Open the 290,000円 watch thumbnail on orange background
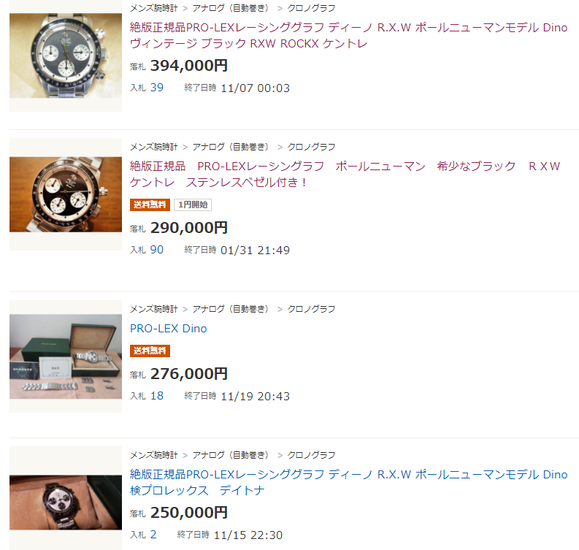The image size is (579, 550). 66,194
